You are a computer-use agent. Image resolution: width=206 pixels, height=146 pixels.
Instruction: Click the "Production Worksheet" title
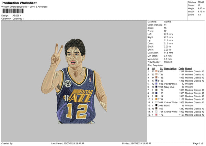(x=19, y=3)
